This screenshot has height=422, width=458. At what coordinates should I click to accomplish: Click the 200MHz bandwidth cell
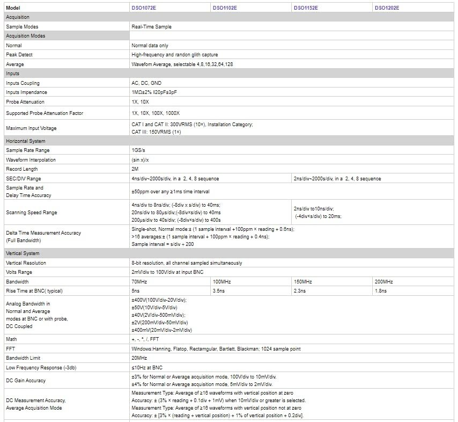click(384, 282)
